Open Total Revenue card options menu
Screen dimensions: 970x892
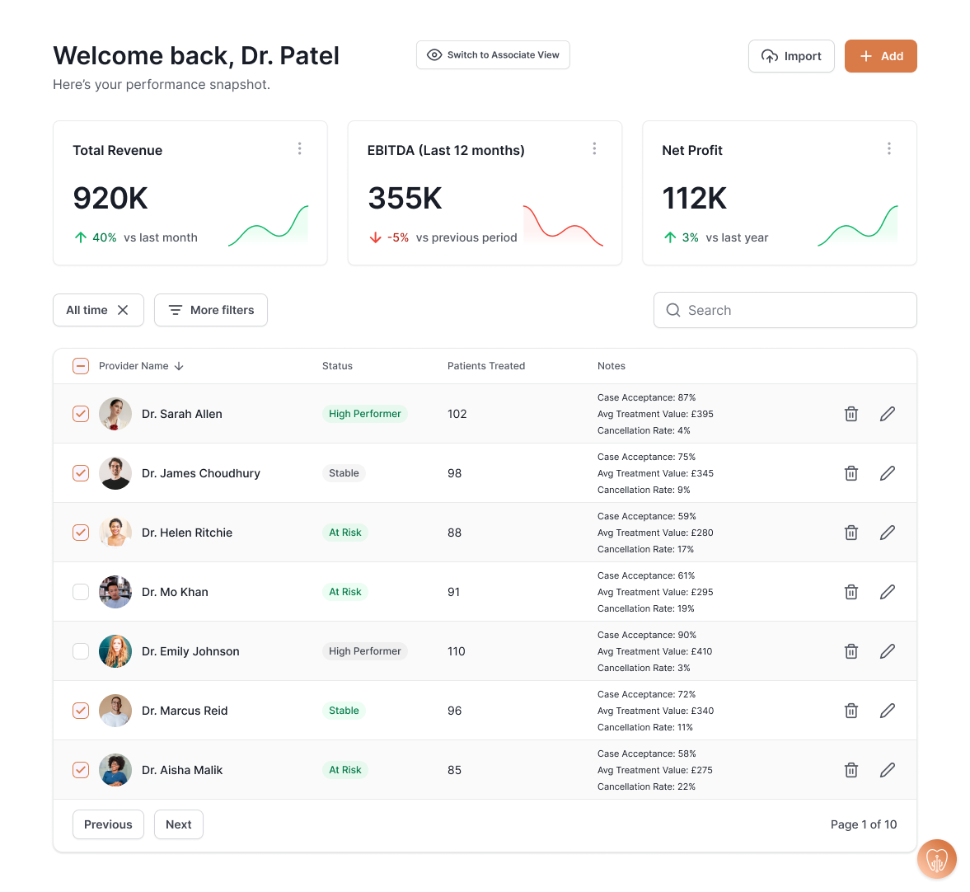(x=299, y=148)
